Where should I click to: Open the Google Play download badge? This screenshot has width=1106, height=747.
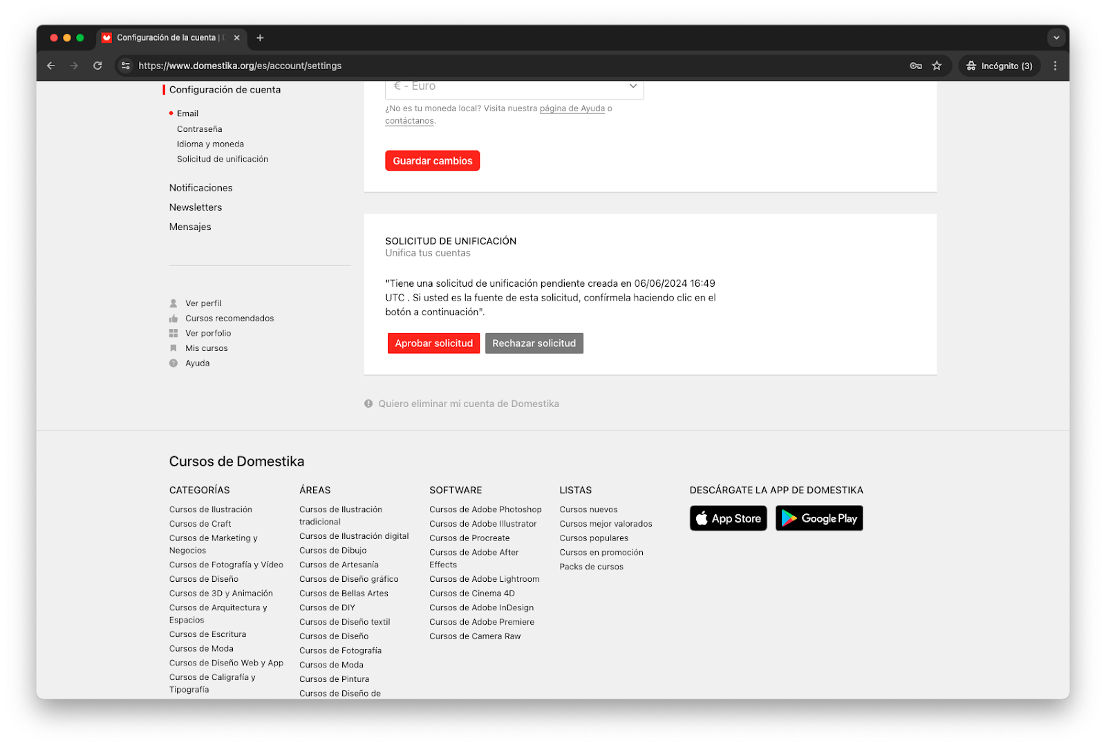[819, 518]
